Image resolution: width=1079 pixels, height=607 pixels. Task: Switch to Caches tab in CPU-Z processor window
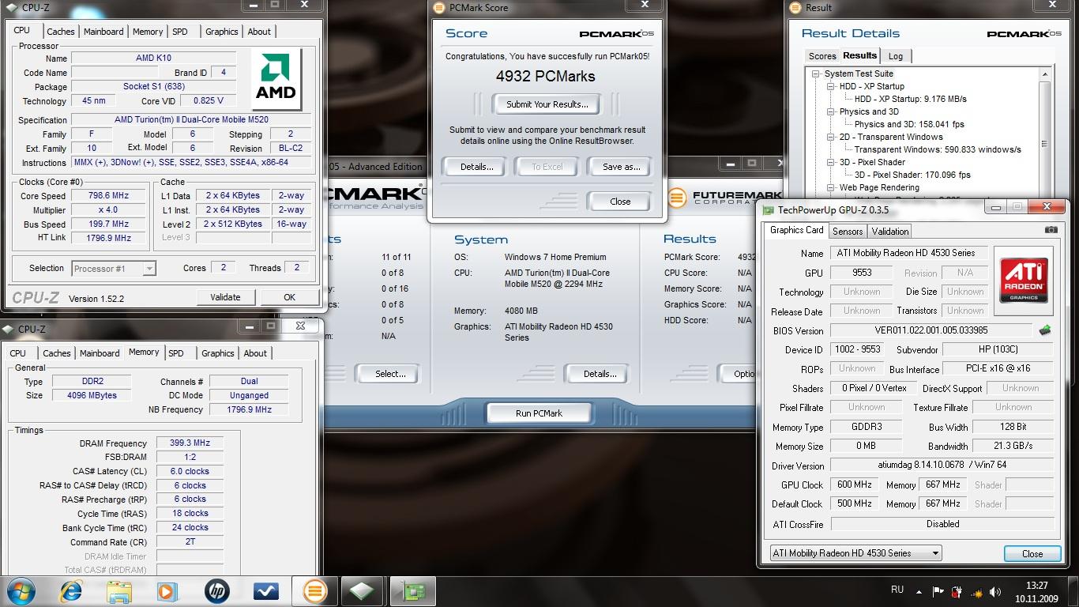point(61,32)
